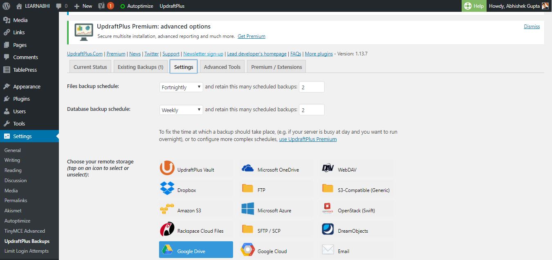The width and height of the screenshot is (552, 260).
Task: Open the Yoast SEO admin bar icon
Action: pyautogui.click(x=102, y=6)
